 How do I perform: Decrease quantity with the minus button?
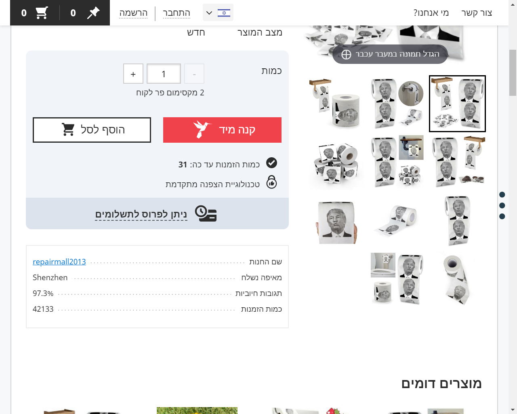point(194,74)
